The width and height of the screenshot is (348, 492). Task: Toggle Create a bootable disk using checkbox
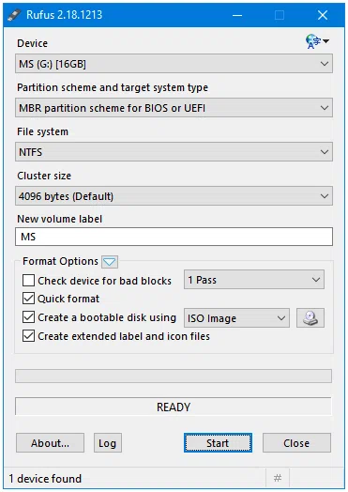28,317
